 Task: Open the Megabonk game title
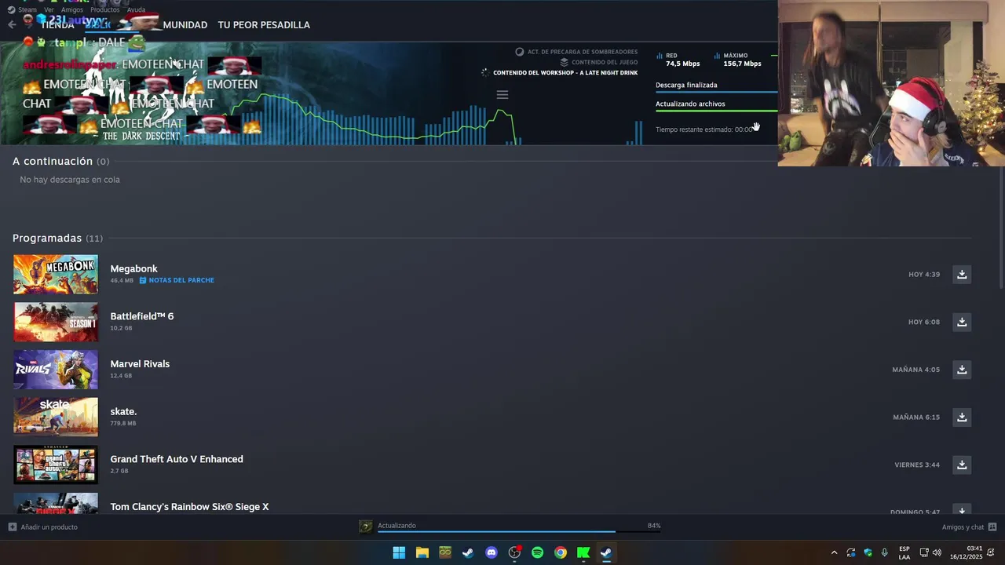click(x=133, y=268)
